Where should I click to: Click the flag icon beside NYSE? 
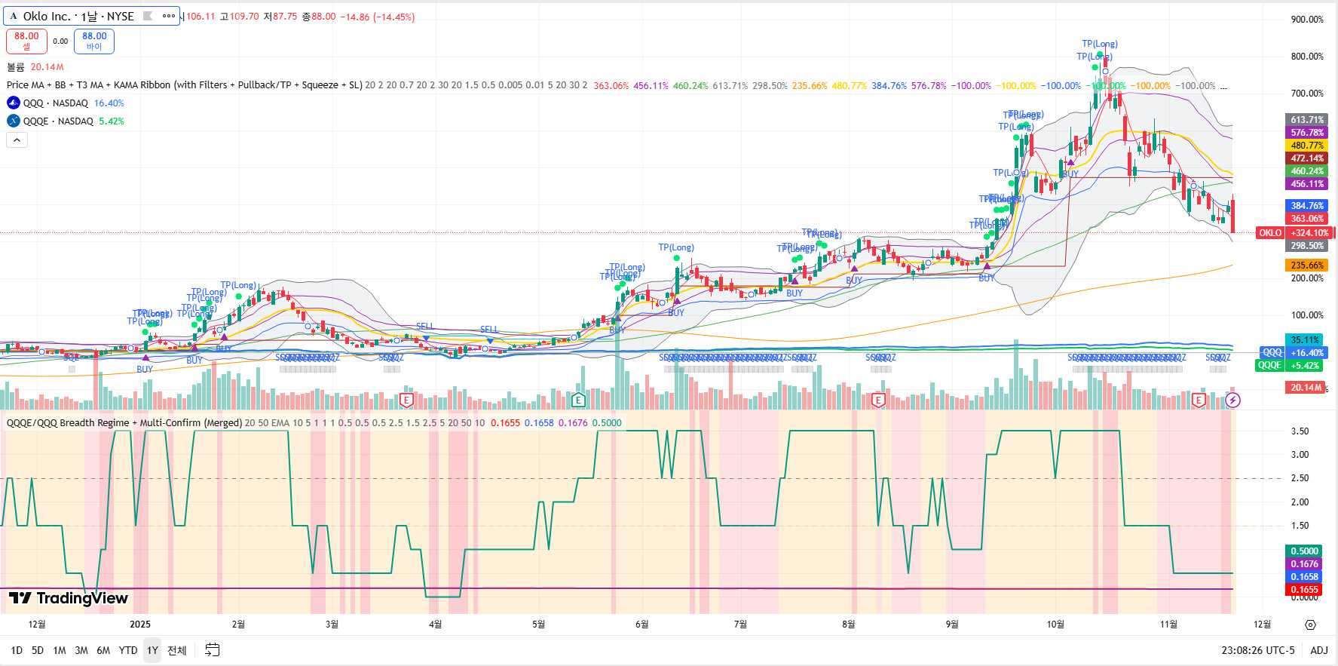pos(148,16)
